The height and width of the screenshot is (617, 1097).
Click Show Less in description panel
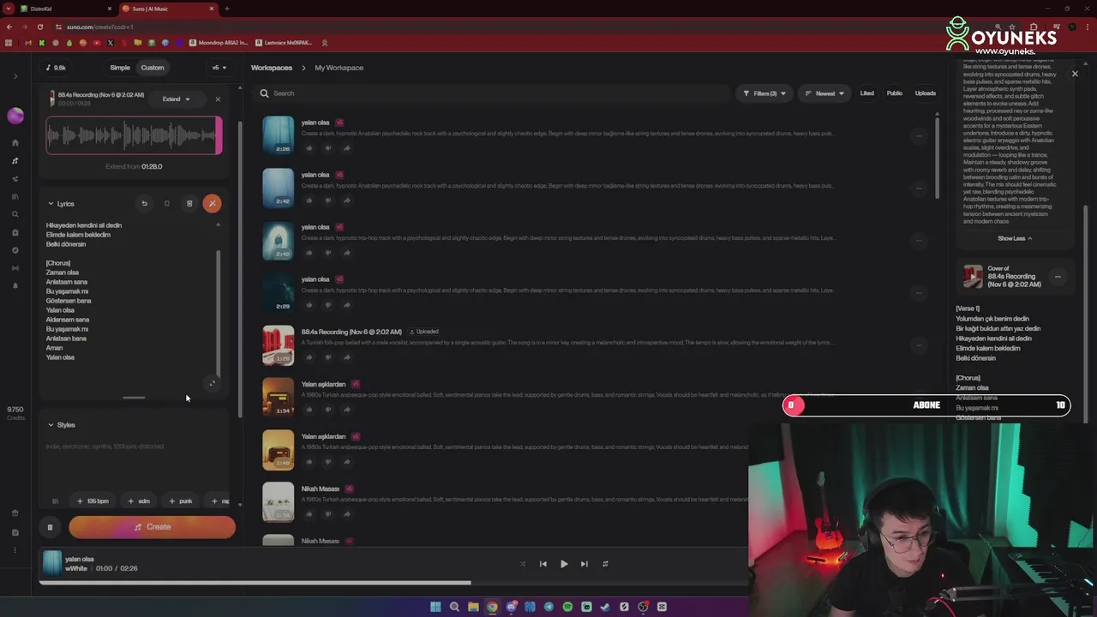(x=1015, y=238)
